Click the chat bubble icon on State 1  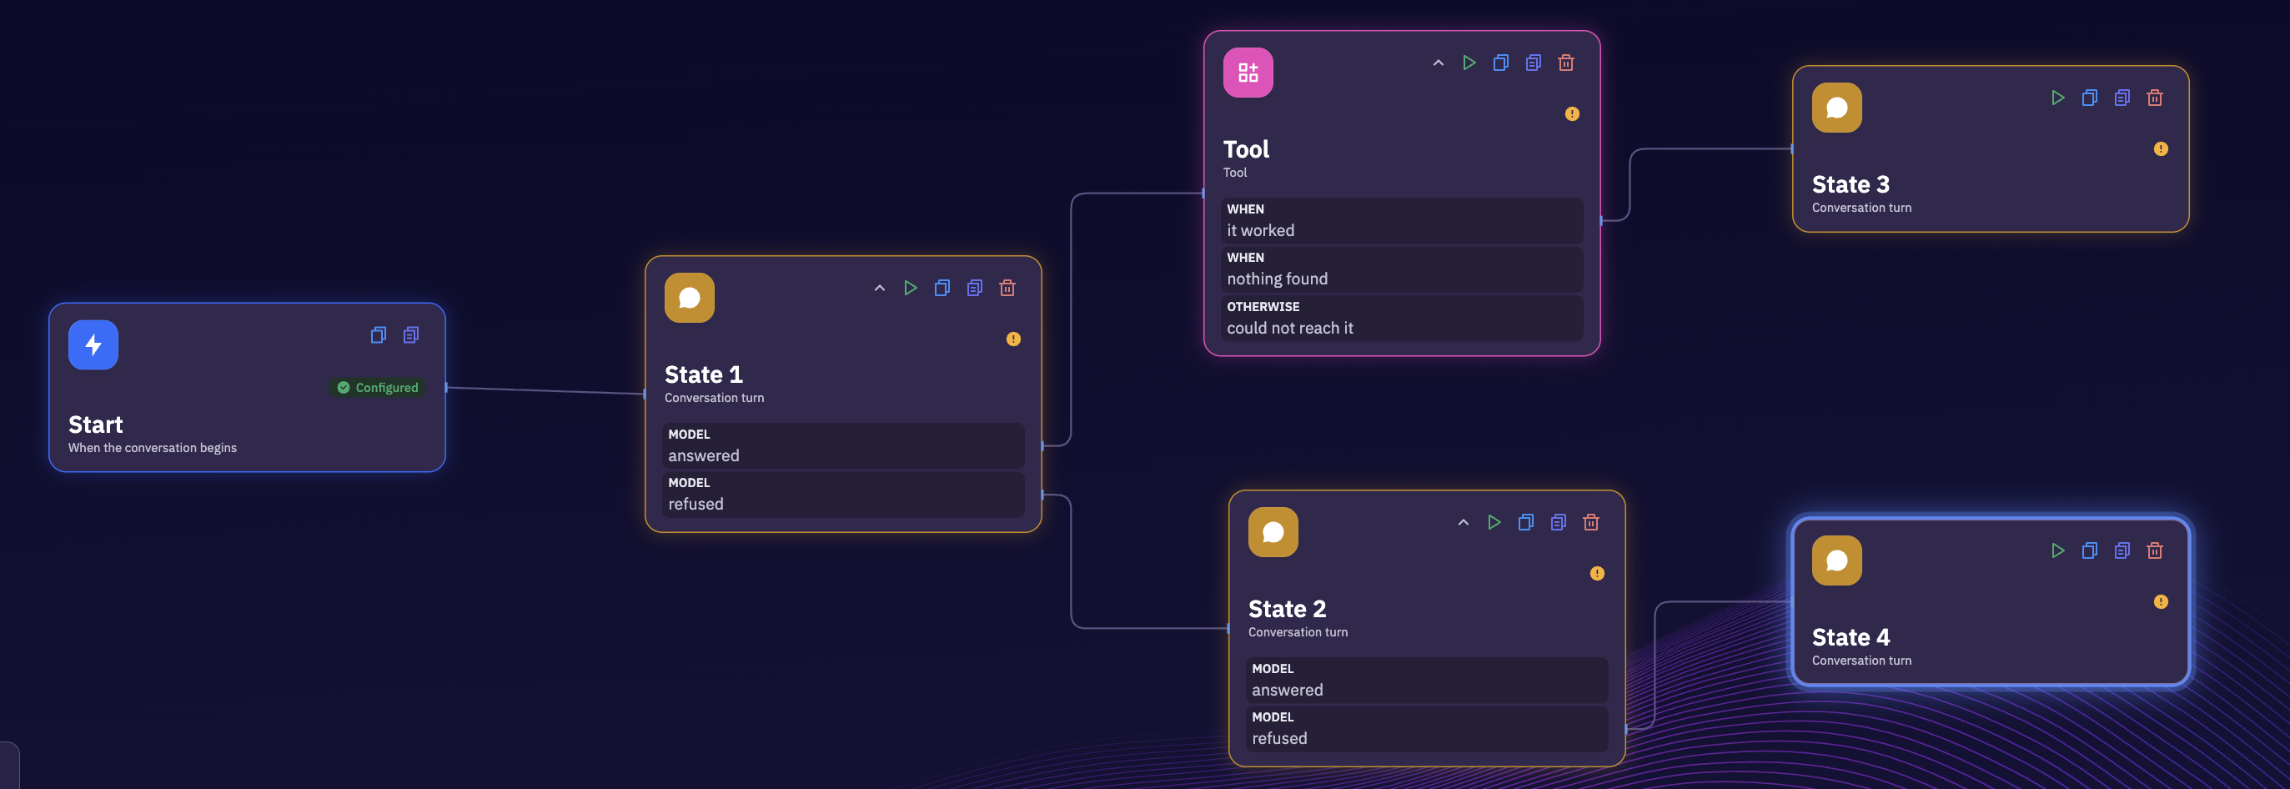tap(689, 298)
